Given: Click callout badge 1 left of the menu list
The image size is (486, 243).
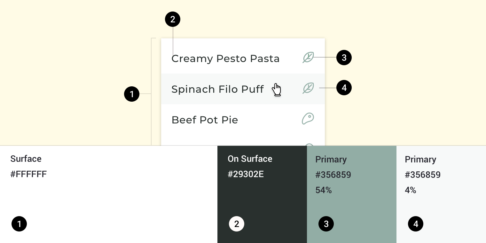Looking at the screenshot, I should [x=132, y=94].
